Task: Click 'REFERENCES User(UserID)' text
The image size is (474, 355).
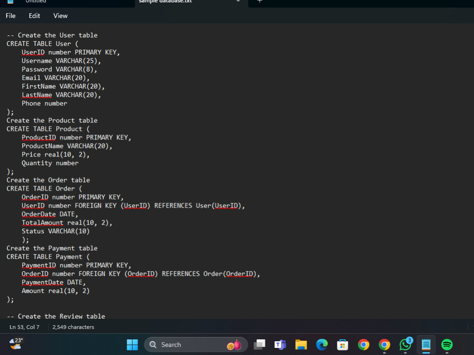Action: point(198,206)
